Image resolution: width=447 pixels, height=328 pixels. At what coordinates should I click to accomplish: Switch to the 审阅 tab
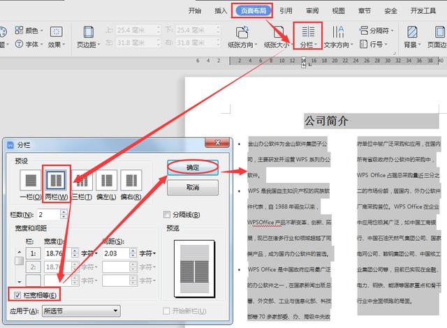coord(312,11)
